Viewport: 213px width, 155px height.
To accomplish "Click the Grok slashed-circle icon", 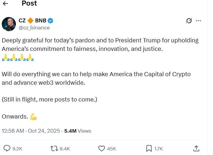I will [189, 21].
